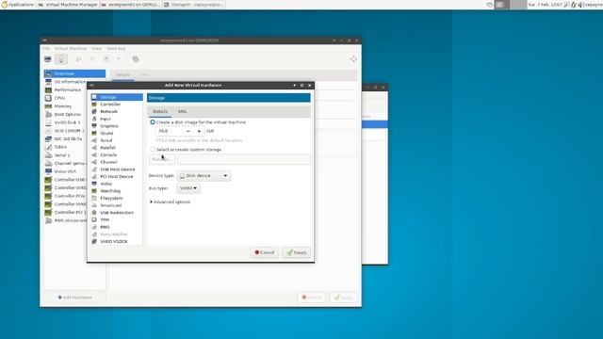
Task: Open snapshots manager toolbar icon
Action: [x=136, y=59]
